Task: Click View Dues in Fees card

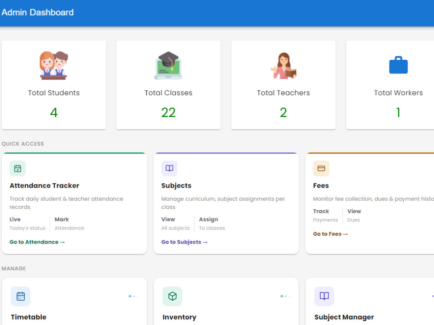Action: pyautogui.click(x=354, y=215)
